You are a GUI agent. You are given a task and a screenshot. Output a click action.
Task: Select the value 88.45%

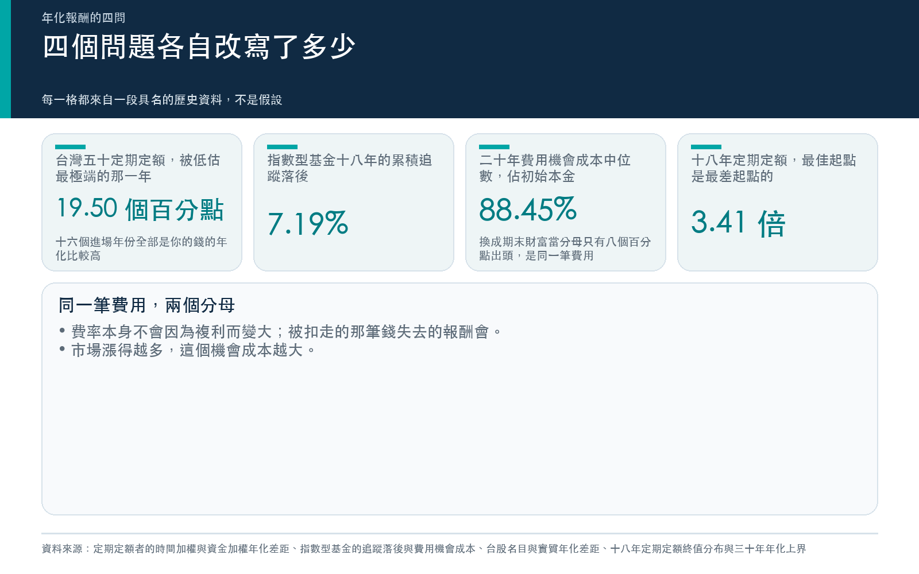point(528,209)
